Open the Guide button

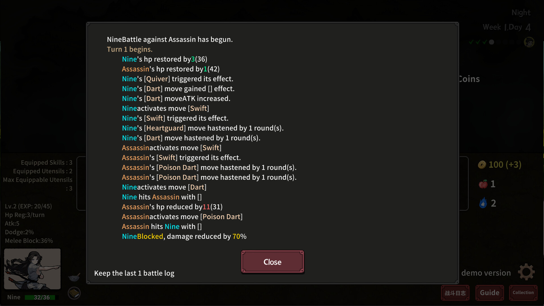pos(489,293)
